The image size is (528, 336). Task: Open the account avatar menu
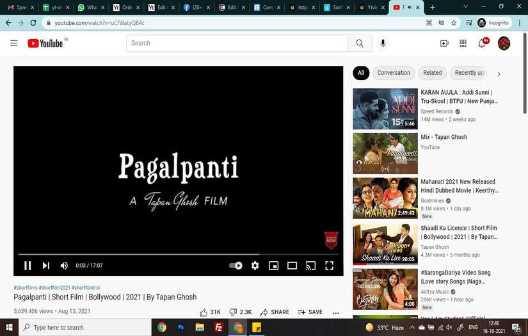[x=504, y=43]
